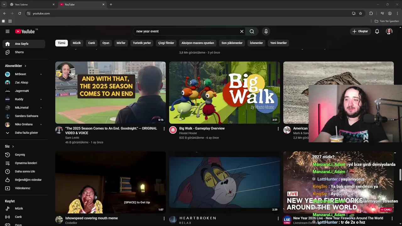Select the İzlenenler filter chip
The height and width of the screenshot is (226, 402).
(x=256, y=43)
